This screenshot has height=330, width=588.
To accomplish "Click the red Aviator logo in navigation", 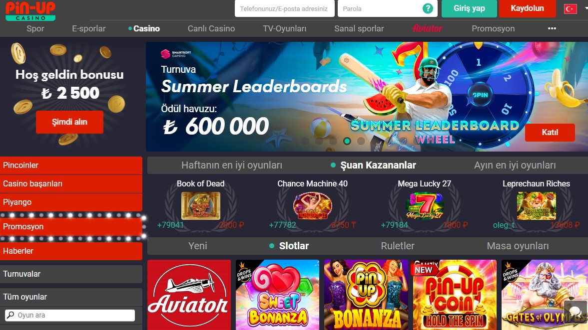I will coord(428,28).
